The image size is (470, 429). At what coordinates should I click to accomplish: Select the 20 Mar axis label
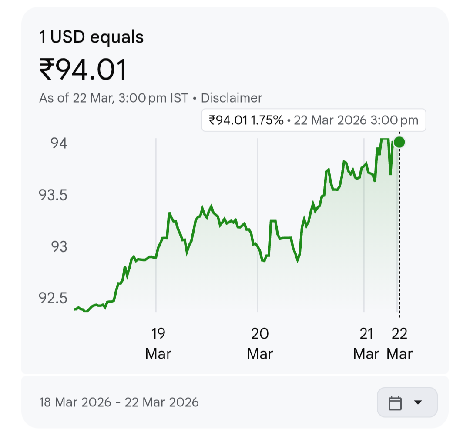pos(260,343)
